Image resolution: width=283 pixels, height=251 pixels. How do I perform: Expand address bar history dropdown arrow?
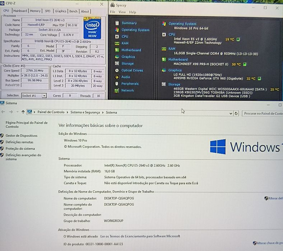click(x=231, y=113)
